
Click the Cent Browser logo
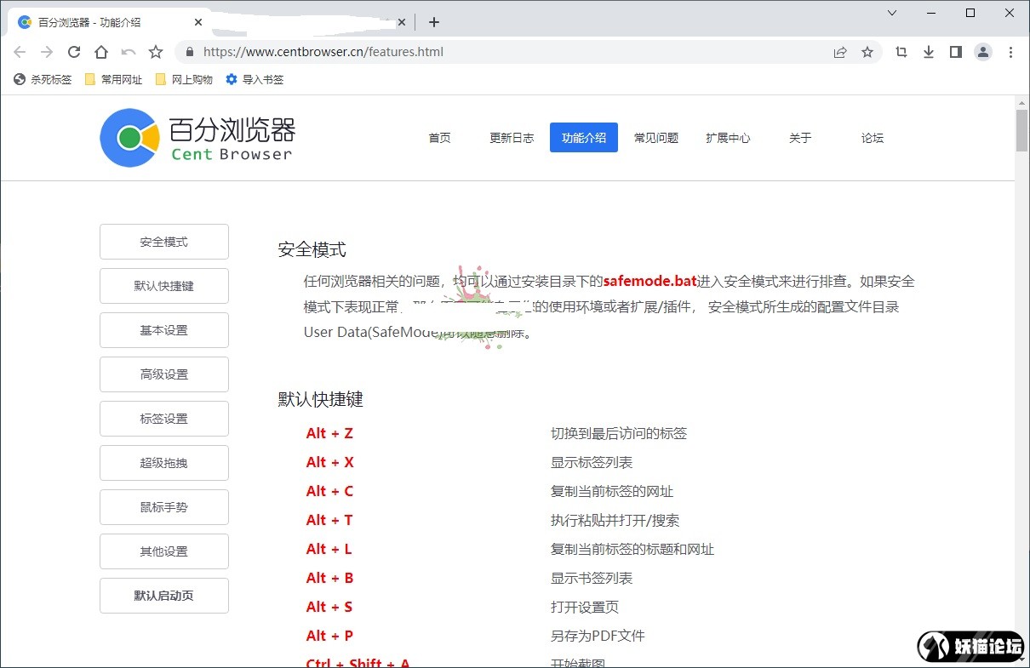[x=197, y=138]
